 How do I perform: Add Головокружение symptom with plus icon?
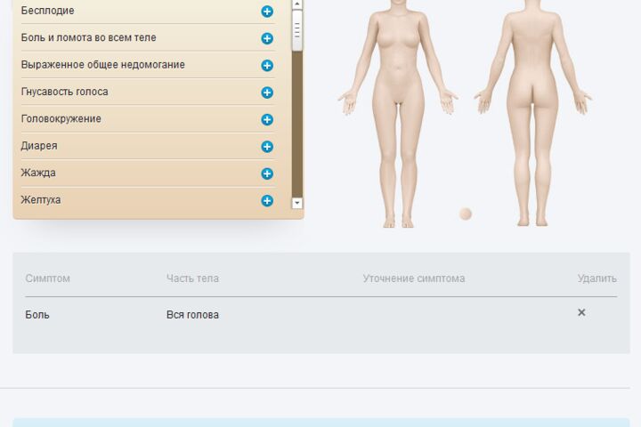[267, 119]
